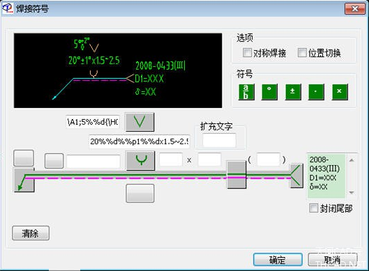Click the 清除 button
369x271 pixels.
tap(31, 233)
